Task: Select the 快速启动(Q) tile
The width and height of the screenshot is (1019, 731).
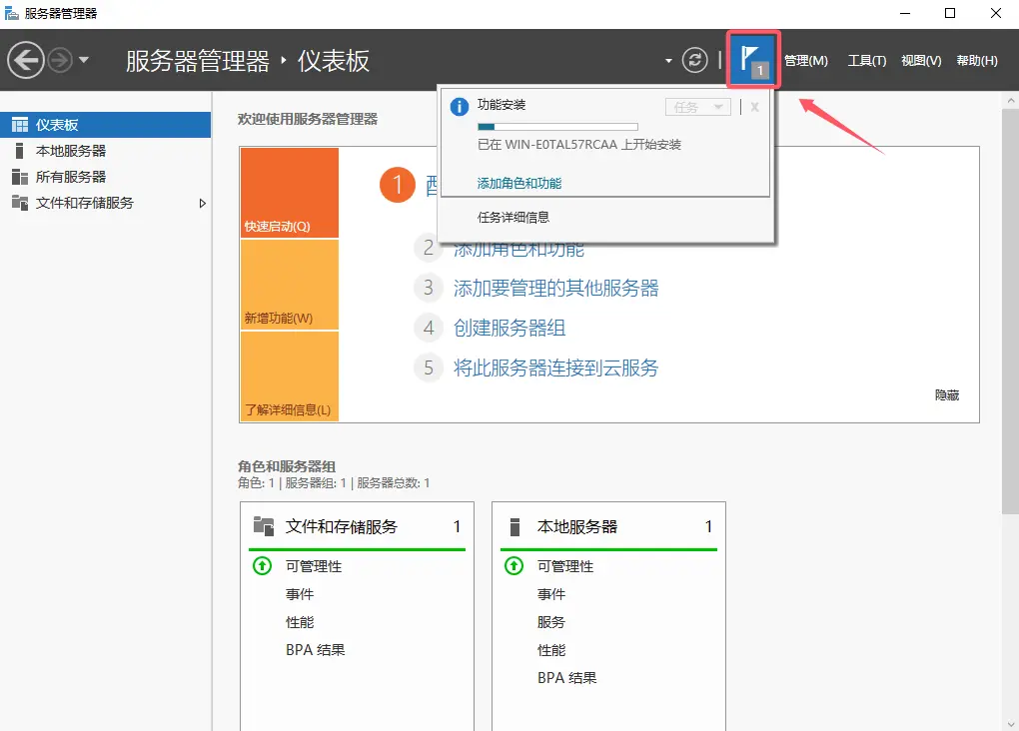Action: [289, 193]
